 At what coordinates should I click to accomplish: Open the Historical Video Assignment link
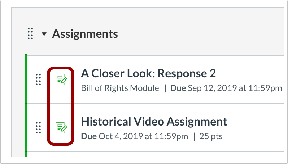[x=154, y=122]
